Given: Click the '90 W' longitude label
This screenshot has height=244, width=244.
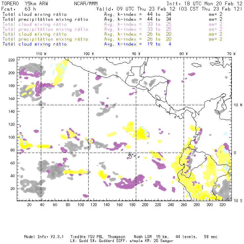Looking at the screenshot, I should coord(136,54).
